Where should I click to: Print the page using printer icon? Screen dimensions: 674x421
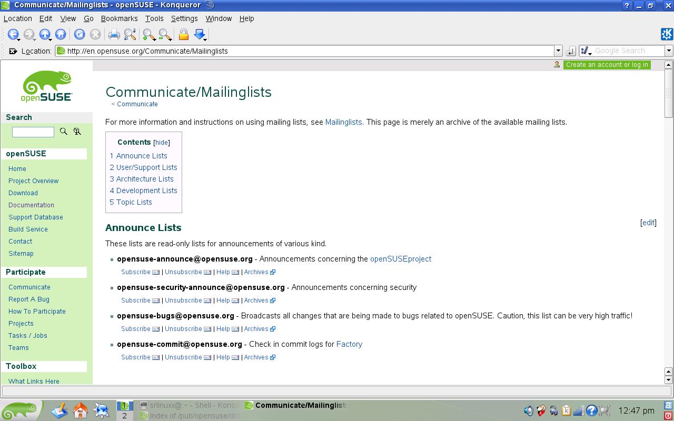point(114,35)
